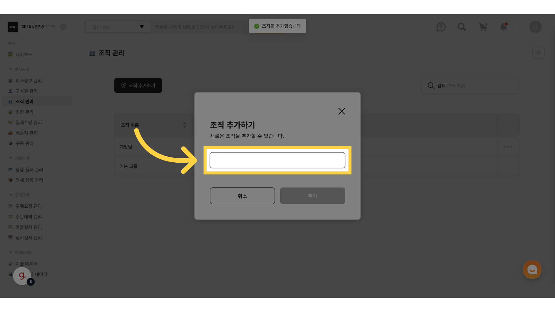
Task: Open the orange chat support bubble
Action: [x=532, y=270]
